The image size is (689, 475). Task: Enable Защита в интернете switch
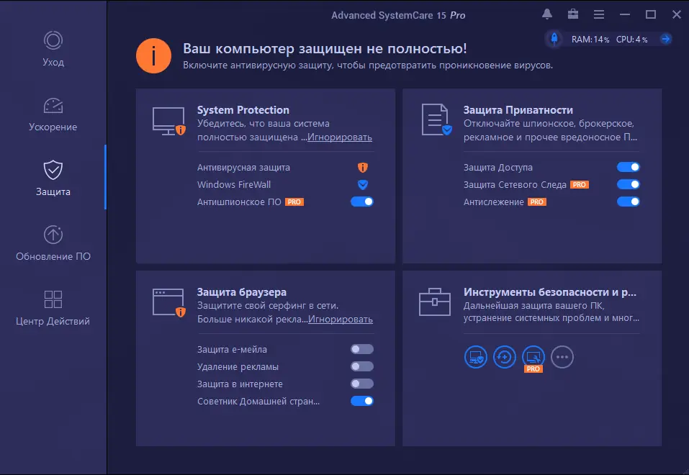coord(362,384)
